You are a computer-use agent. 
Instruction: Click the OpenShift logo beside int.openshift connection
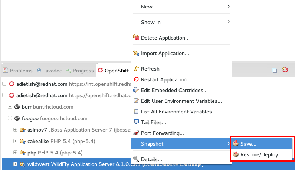coord(12,84)
